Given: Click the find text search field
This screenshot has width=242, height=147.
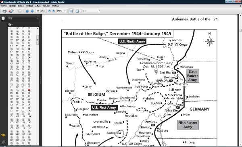Looking at the screenshot, I should pyautogui.click(x=90, y=11).
